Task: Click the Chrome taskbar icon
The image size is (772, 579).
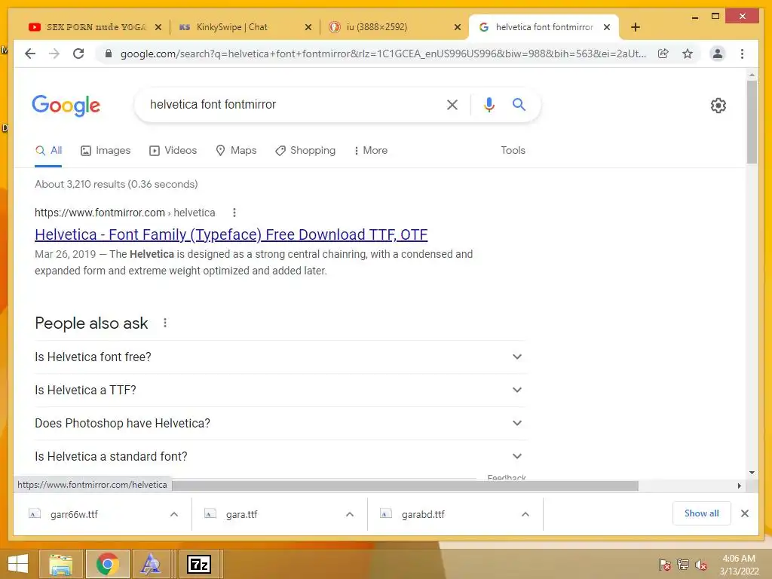Action: [x=107, y=564]
